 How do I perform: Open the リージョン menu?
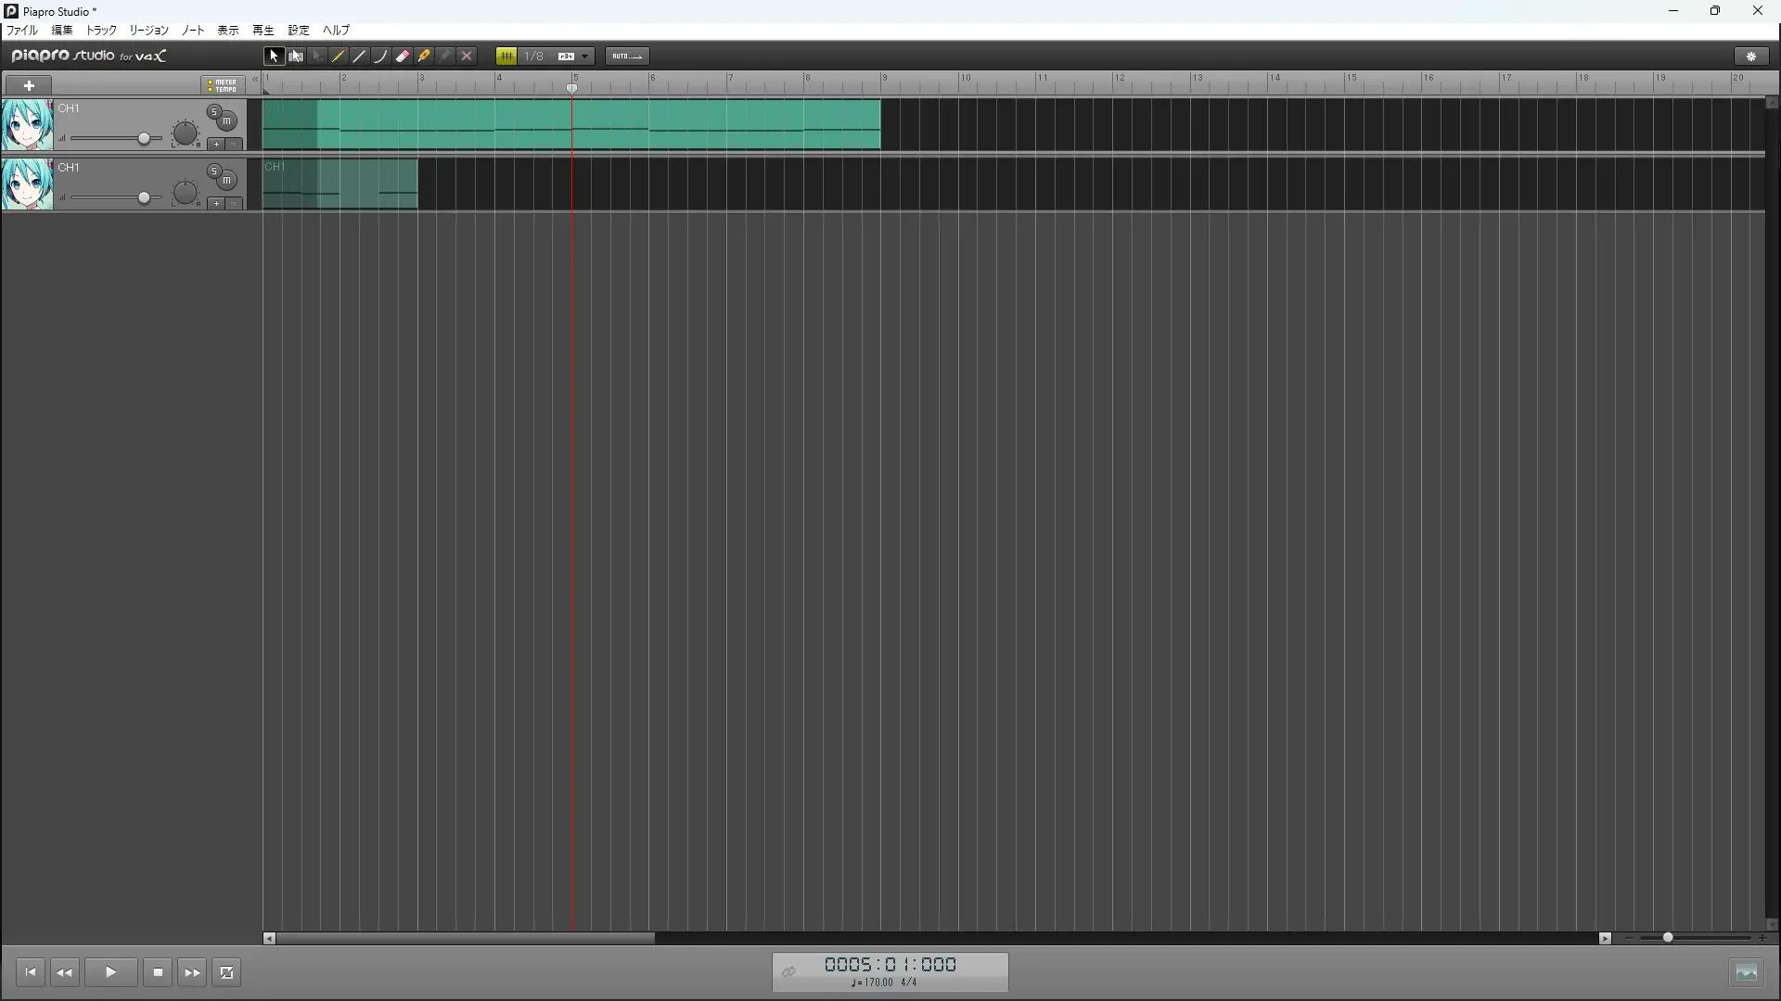tap(148, 31)
